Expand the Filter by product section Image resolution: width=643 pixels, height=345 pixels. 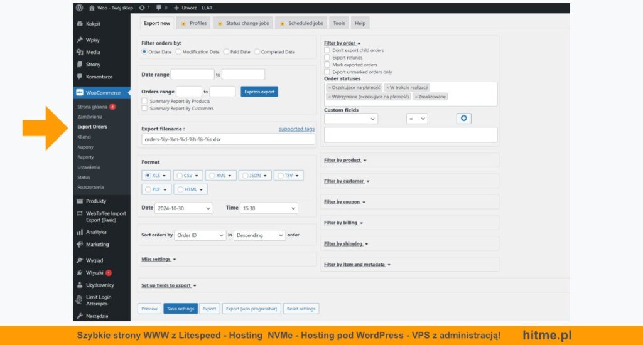click(x=345, y=161)
